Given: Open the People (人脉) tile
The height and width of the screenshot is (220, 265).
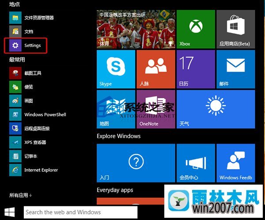Looking at the screenshot, I should 156,69.
